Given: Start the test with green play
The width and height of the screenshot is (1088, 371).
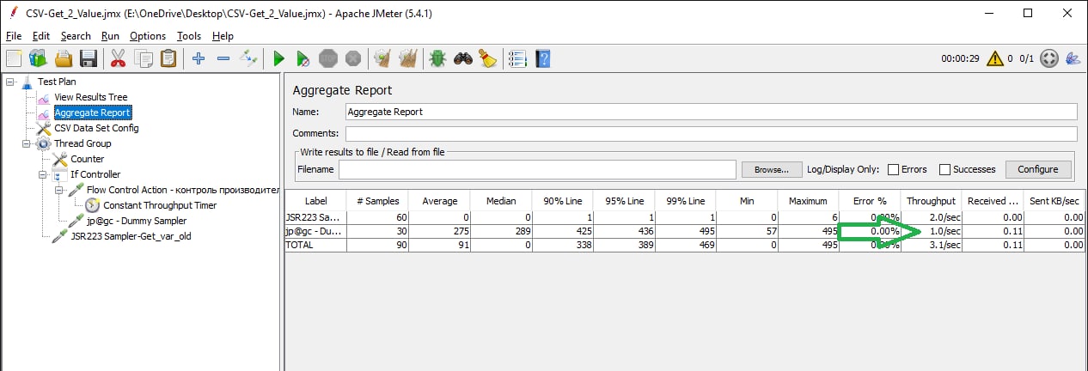Looking at the screenshot, I should 278,58.
